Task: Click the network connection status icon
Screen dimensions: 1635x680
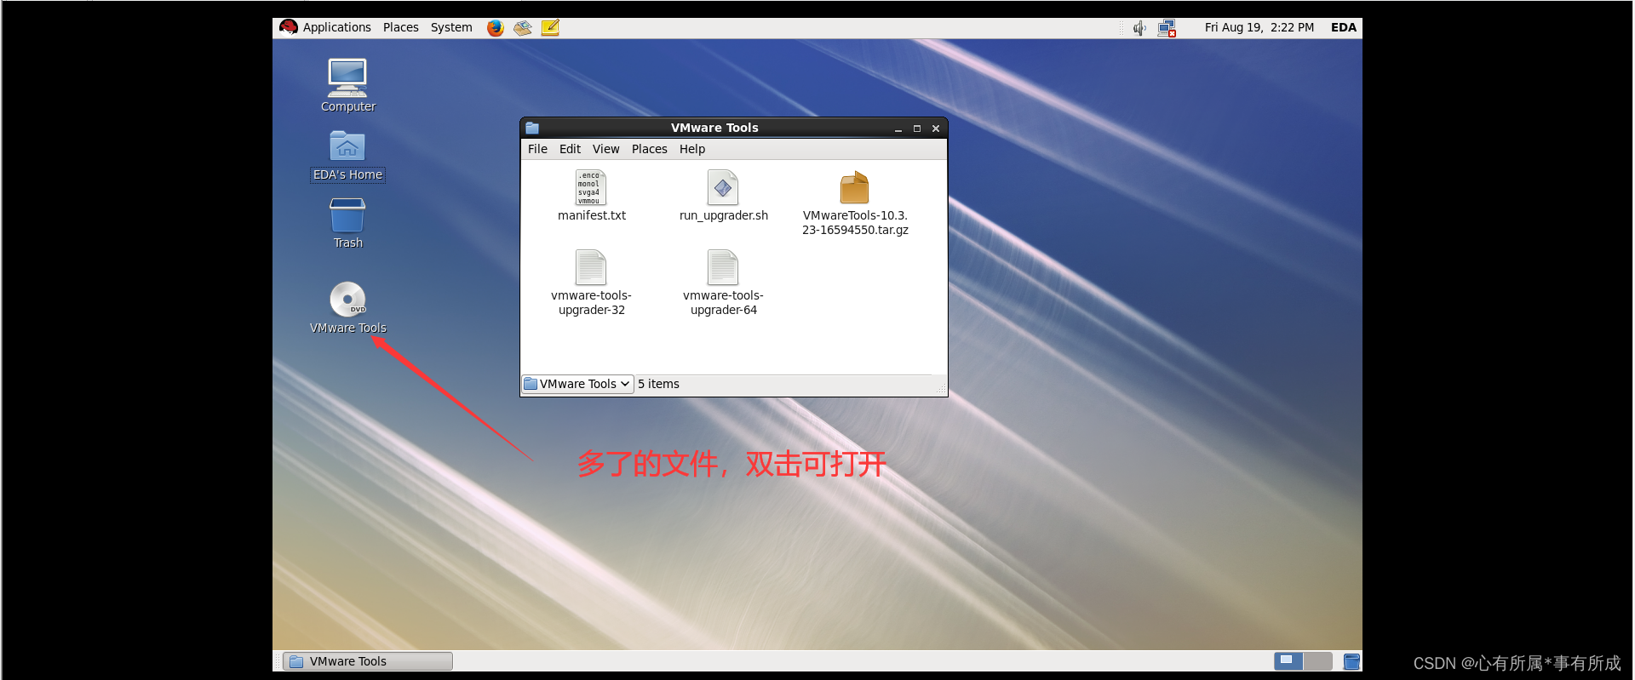Action: tap(1167, 28)
